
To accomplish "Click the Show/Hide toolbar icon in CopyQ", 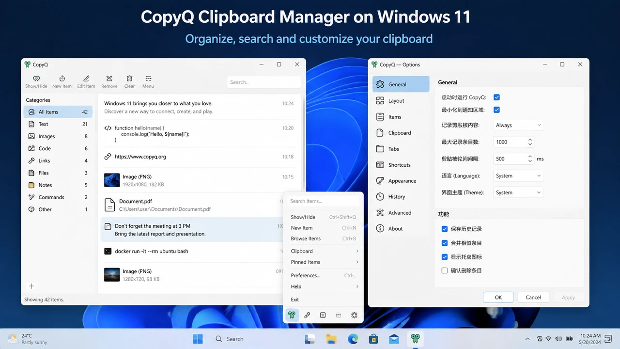I will [x=36, y=79].
